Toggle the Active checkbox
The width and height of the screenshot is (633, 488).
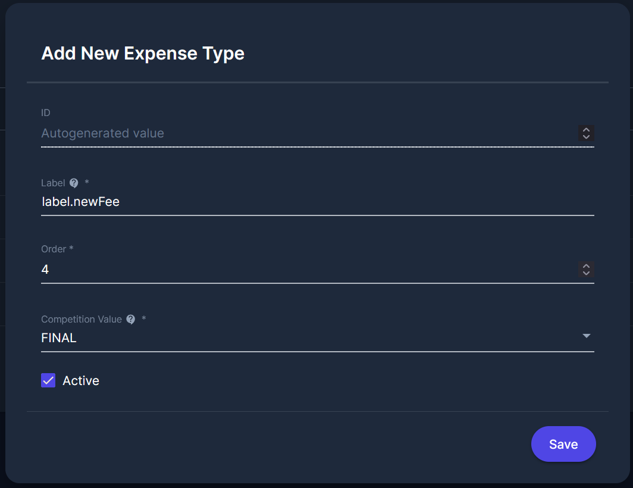pyautogui.click(x=48, y=381)
